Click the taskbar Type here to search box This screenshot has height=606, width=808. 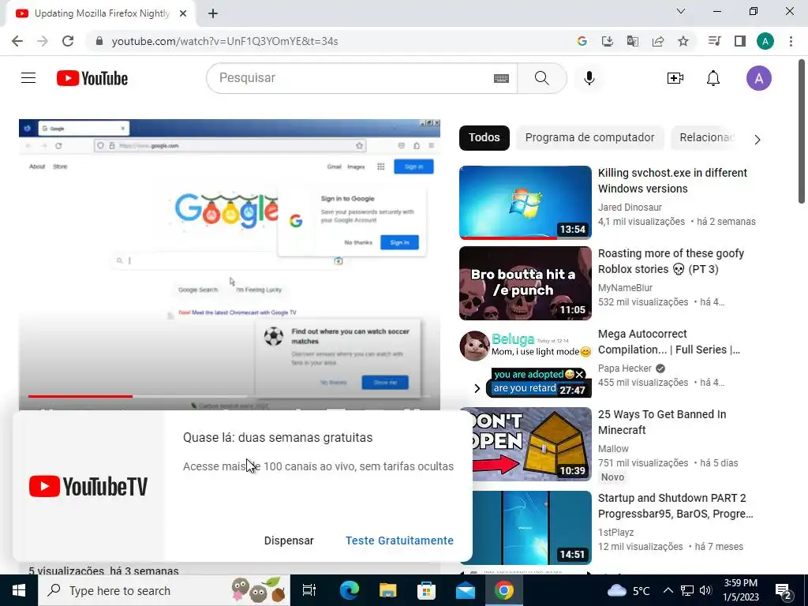tap(164, 590)
